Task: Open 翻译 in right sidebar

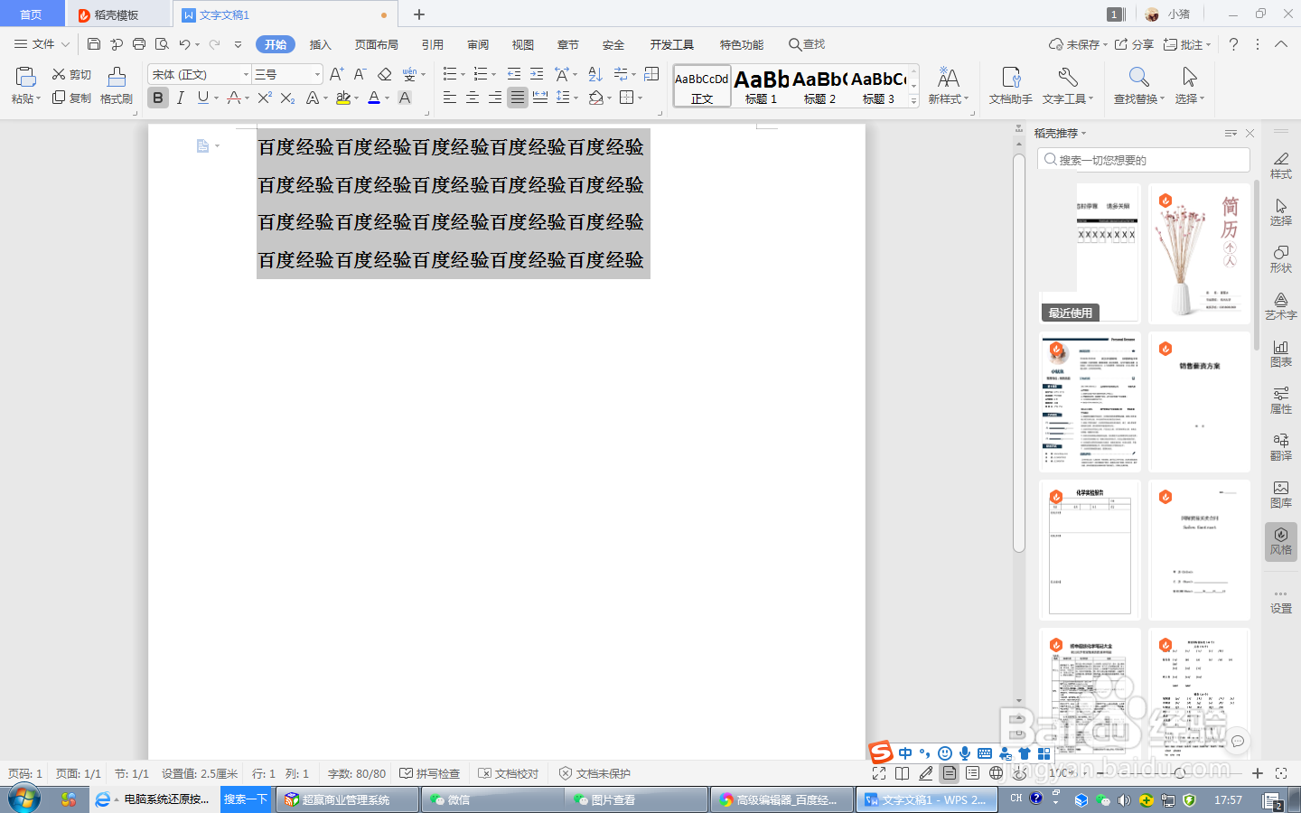Action: click(x=1281, y=447)
